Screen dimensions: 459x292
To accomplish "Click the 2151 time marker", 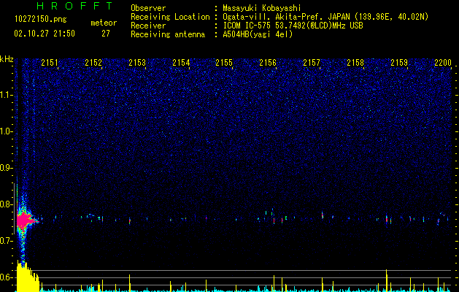I will point(50,63).
